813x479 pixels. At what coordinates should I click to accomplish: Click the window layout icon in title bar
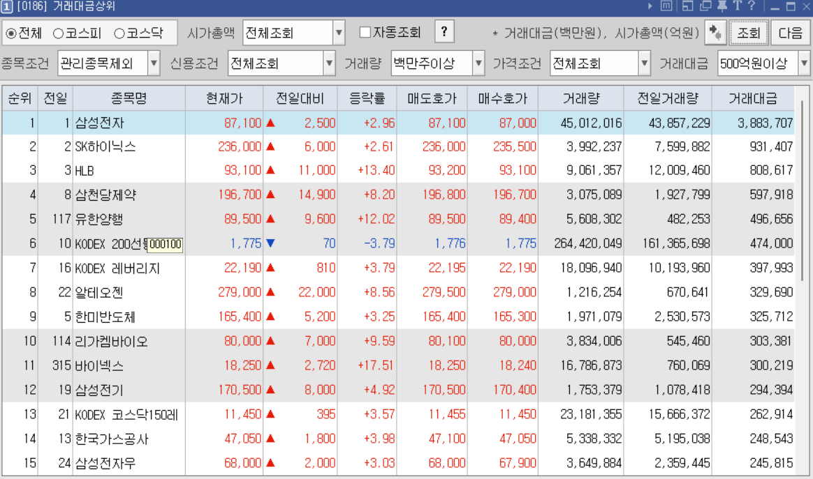[x=687, y=6]
